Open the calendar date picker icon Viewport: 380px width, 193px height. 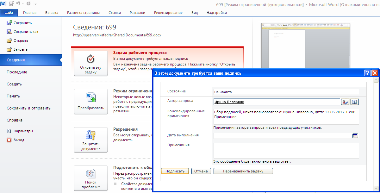click(x=355, y=136)
